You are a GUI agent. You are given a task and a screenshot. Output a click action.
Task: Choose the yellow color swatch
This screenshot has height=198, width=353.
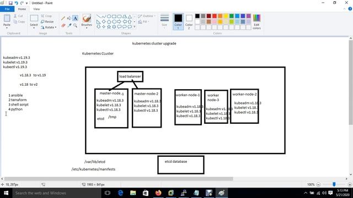point(226,16)
